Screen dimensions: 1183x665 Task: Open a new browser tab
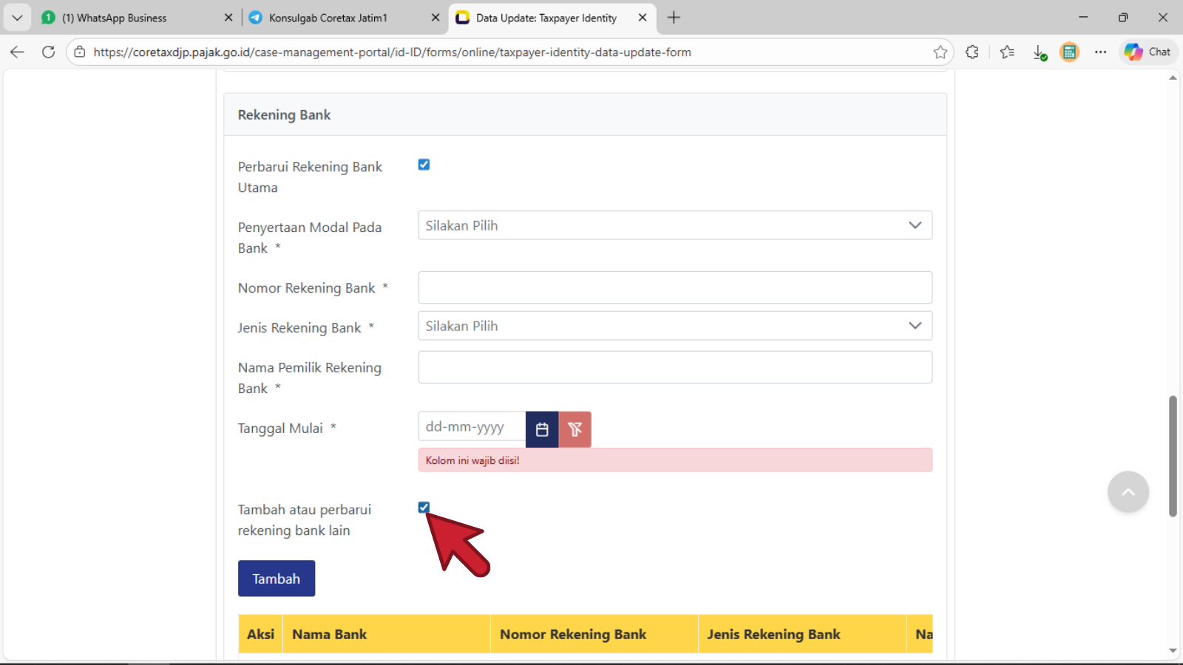(673, 18)
